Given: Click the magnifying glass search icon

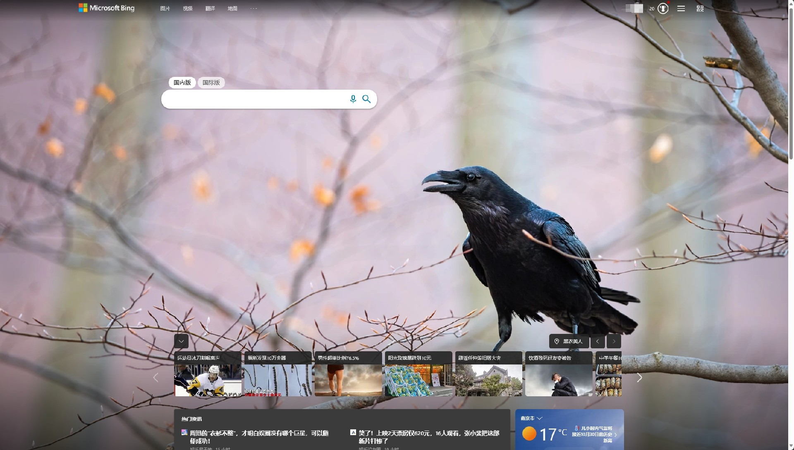Looking at the screenshot, I should coord(366,99).
